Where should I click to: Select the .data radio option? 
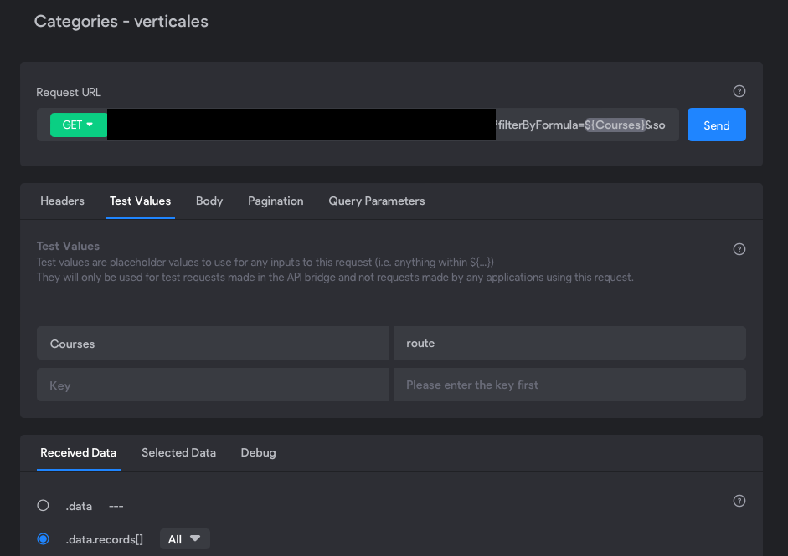[44, 505]
